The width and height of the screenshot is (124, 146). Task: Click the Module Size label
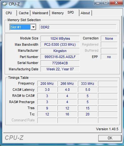(x=29, y=38)
